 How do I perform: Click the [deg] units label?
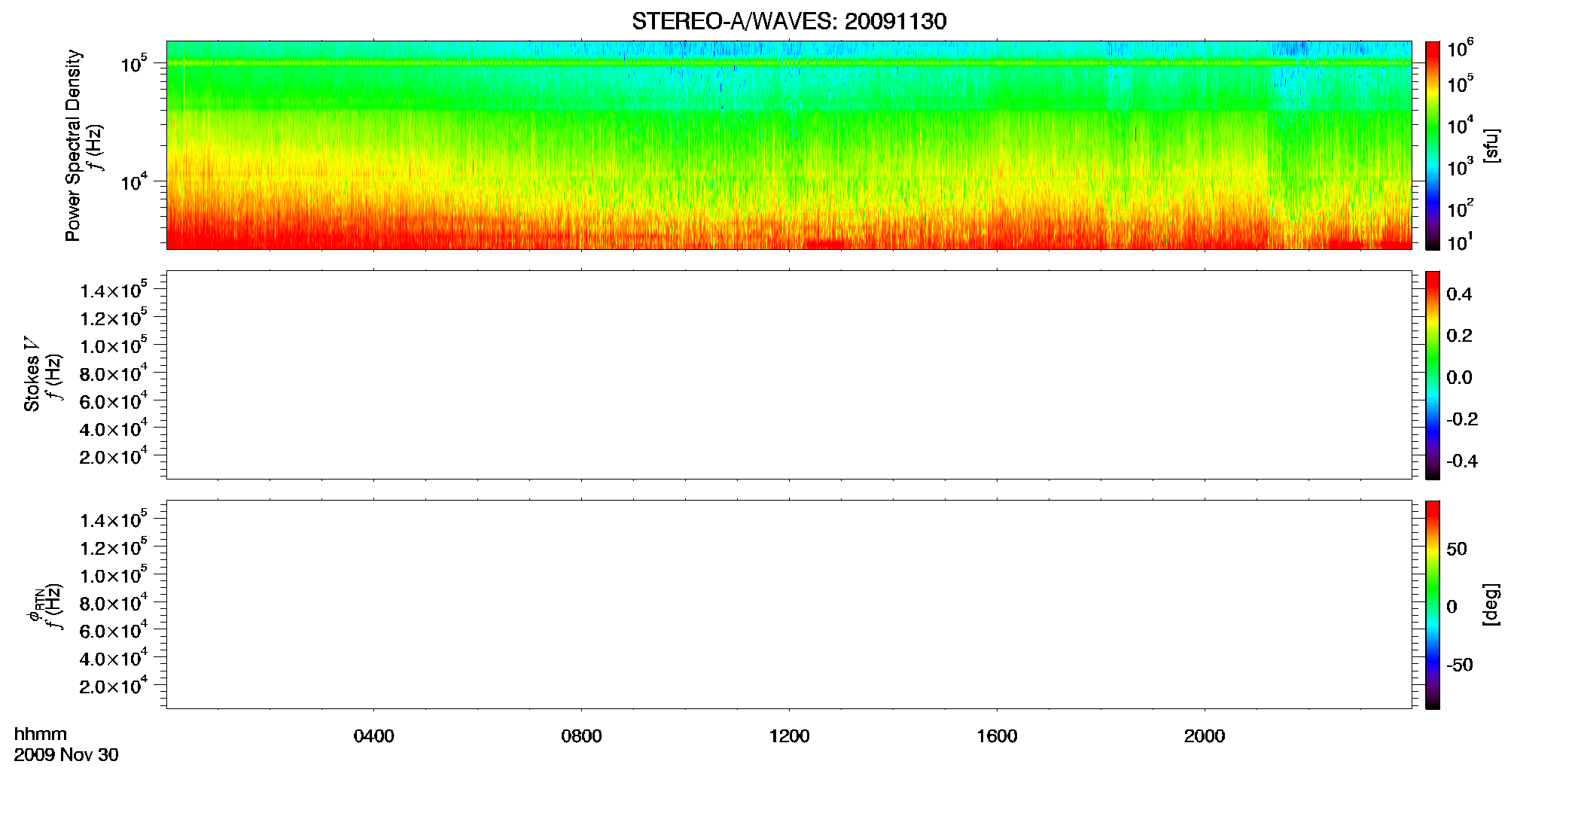click(1491, 604)
